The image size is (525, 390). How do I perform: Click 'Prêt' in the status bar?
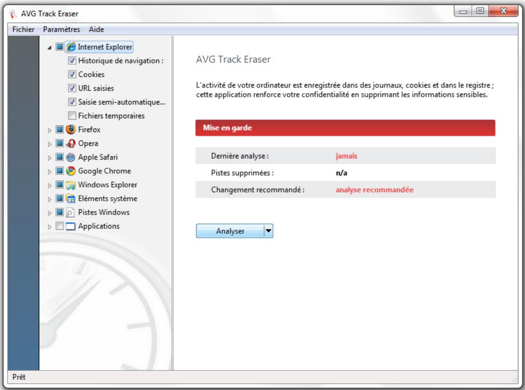click(19, 377)
